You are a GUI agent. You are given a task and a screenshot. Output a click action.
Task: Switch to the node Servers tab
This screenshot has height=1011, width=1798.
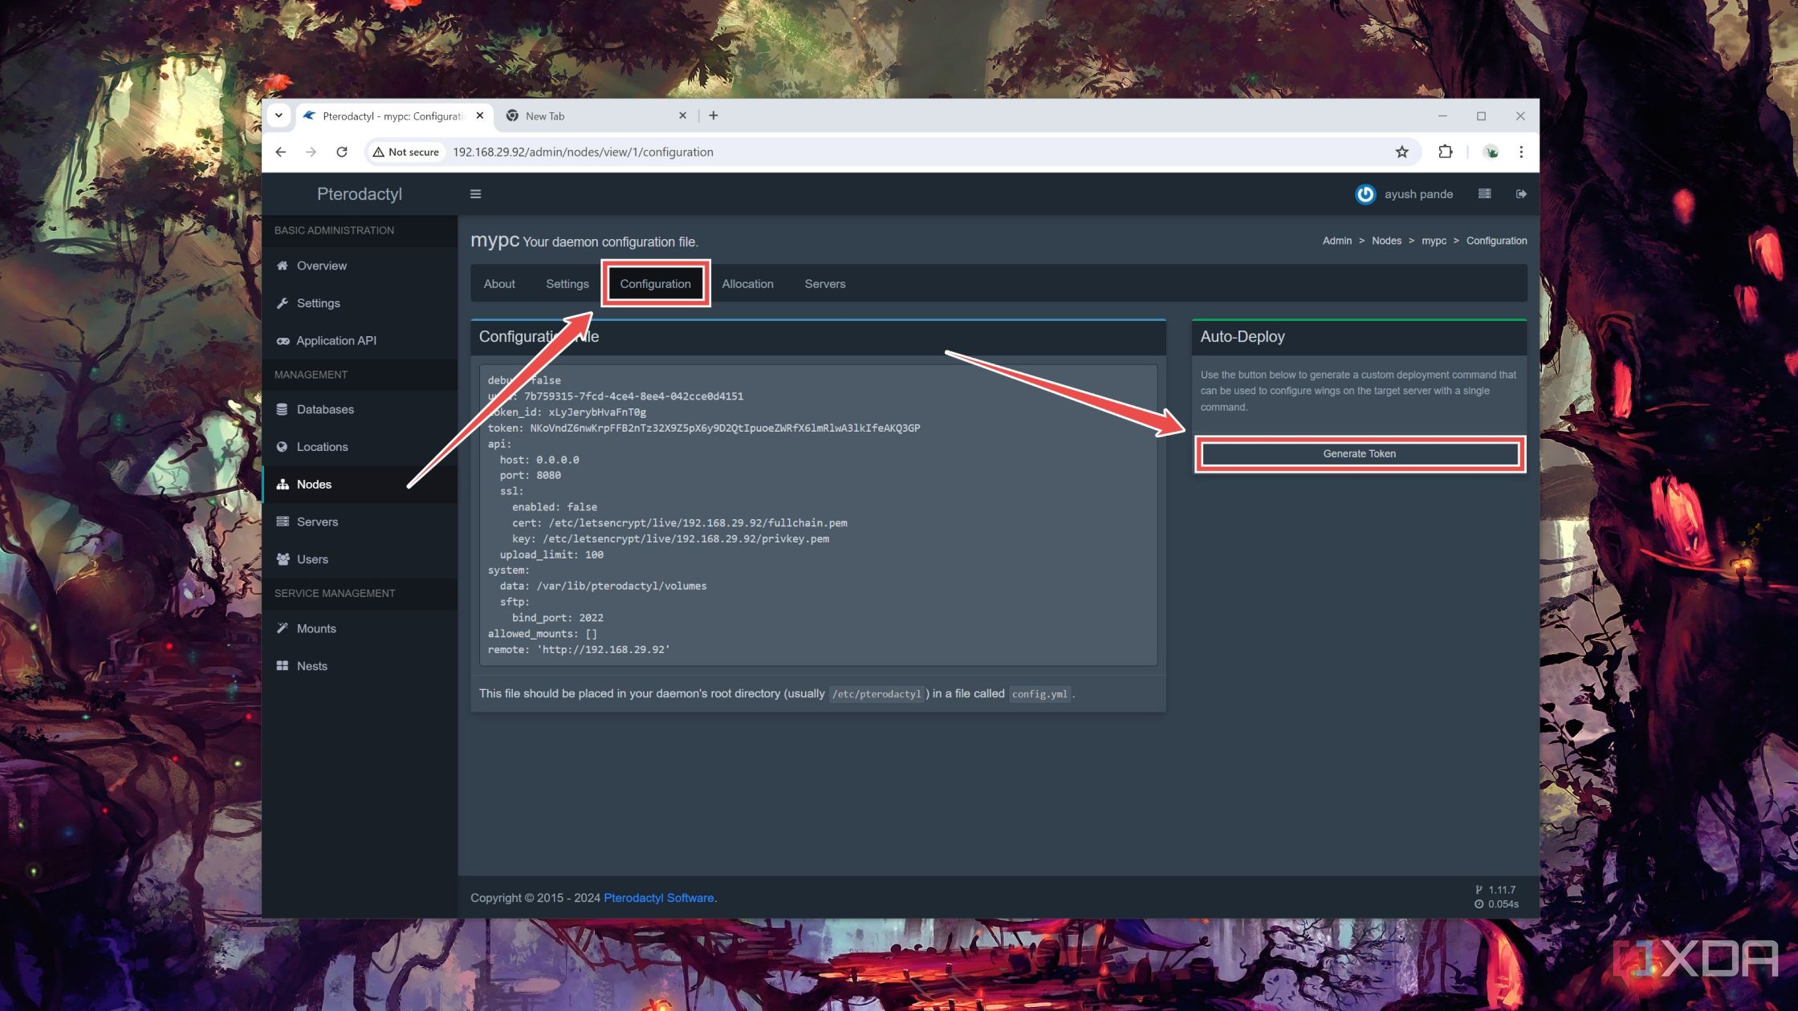tap(824, 284)
